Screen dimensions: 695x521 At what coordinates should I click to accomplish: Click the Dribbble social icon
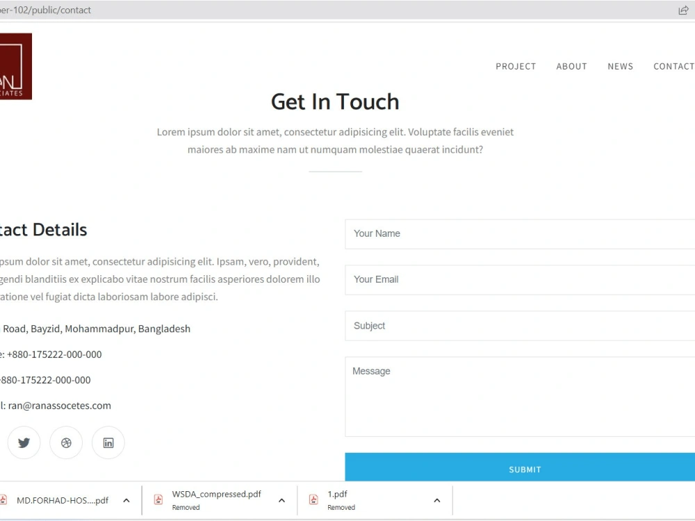tap(66, 443)
